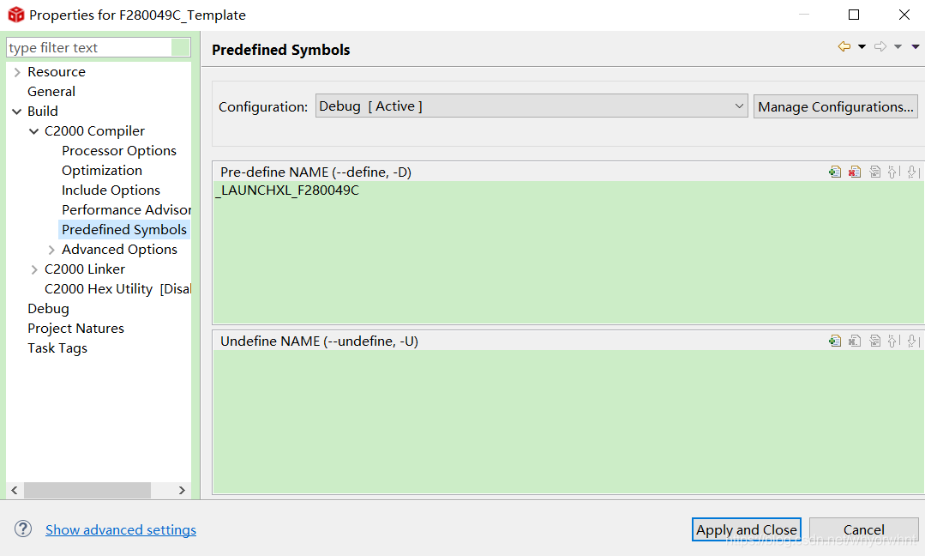925x556 pixels.
Task: Select C2000 Hex Utility entry
Action: click(117, 288)
